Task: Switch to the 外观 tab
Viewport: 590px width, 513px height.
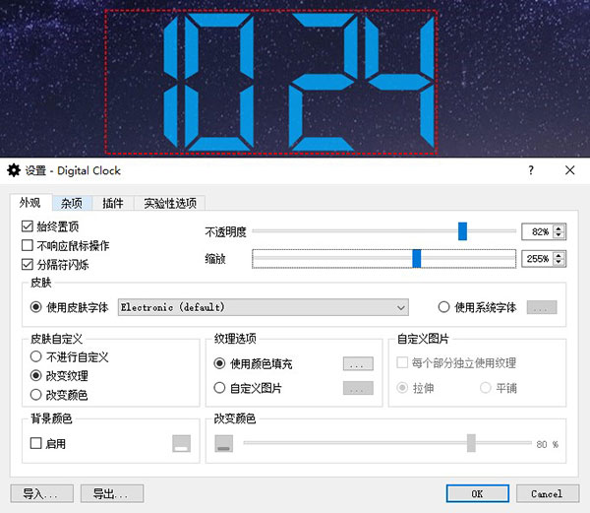Action: point(30,203)
